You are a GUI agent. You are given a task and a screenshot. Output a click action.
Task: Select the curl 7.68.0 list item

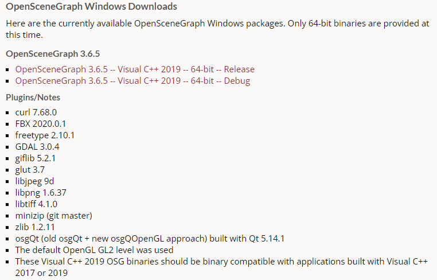tap(36, 112)
